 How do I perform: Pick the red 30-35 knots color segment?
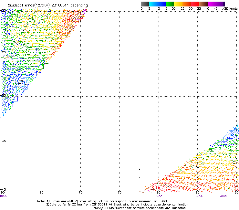[195, 4]
